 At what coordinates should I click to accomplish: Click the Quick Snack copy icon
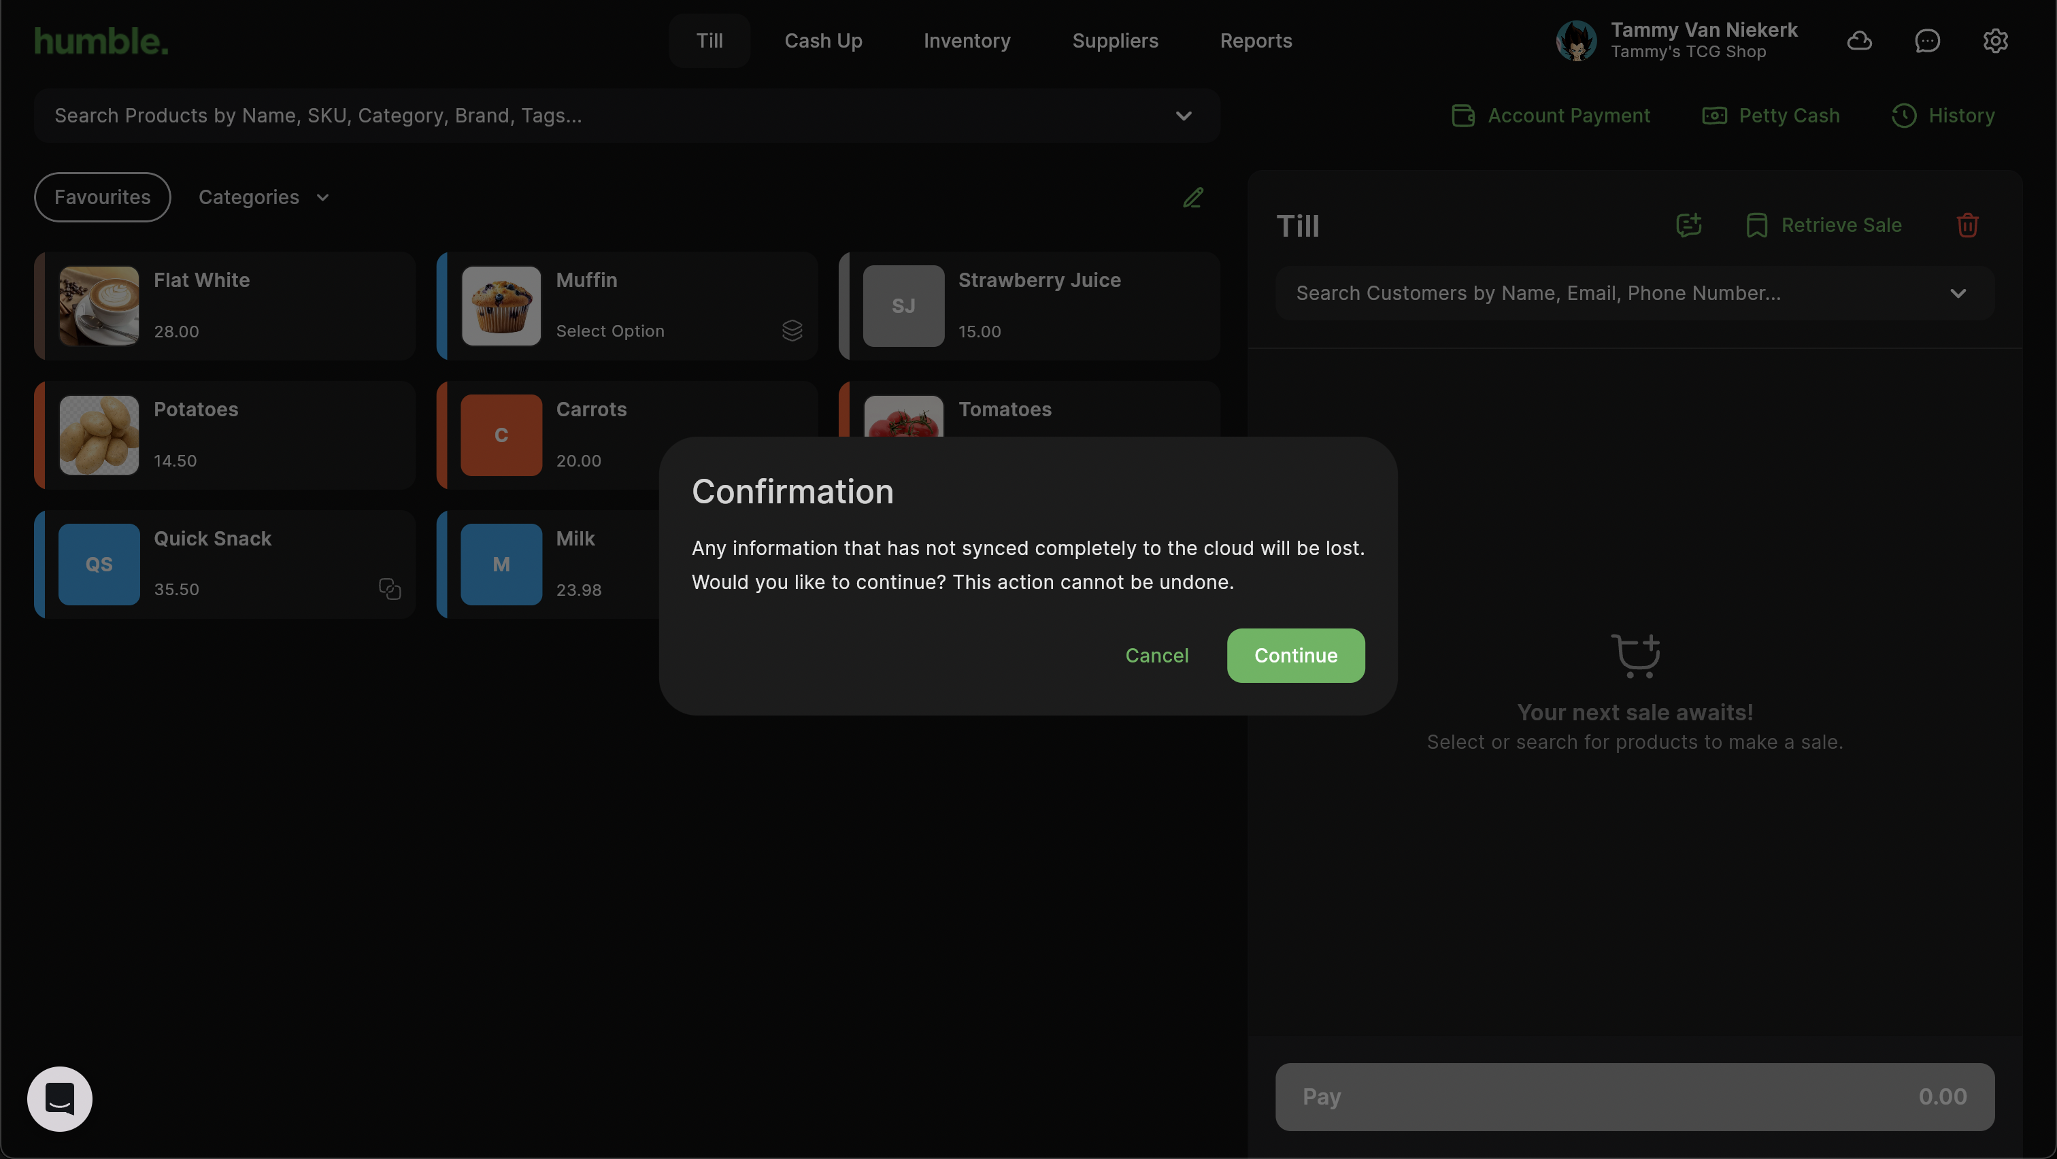390,589
